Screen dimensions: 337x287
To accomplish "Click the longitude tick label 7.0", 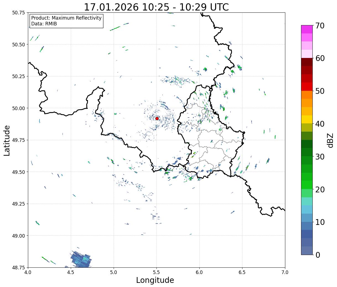I will (x=285, y=272).
